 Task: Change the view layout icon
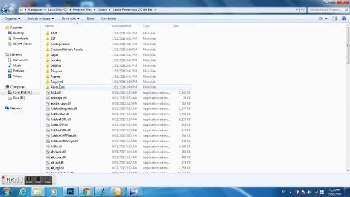pyautogui.click(x=321, y=19)
